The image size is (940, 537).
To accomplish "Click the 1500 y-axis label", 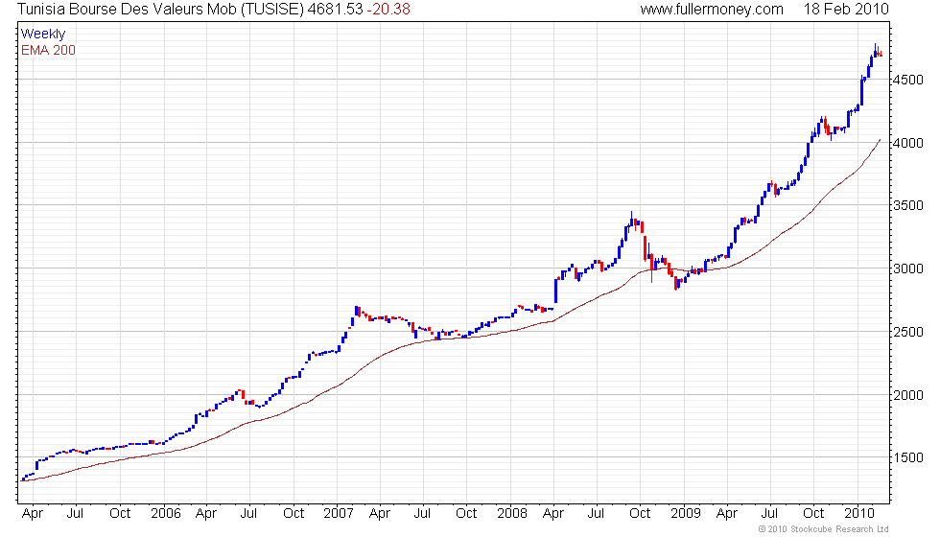I will tap(907, 458).
